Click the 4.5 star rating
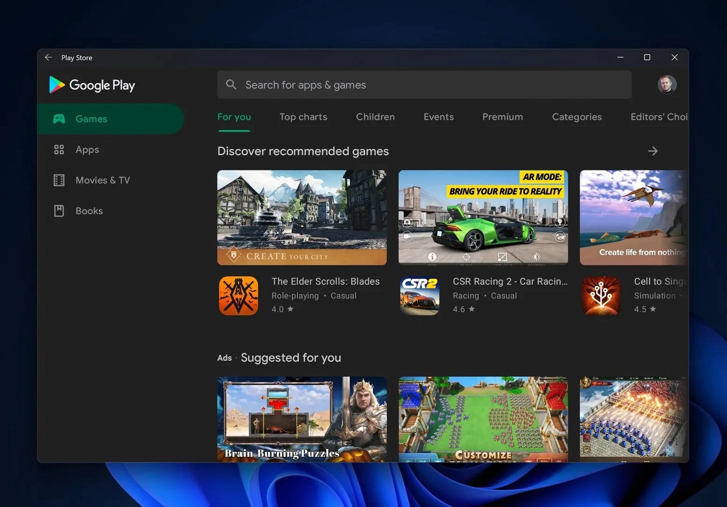Image resolution: width=727 pixels, height=507 pixels. [x=645, y=309]
